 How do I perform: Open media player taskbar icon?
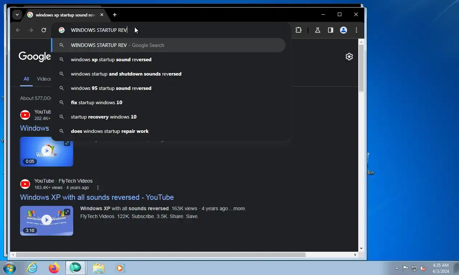[120, 268]
